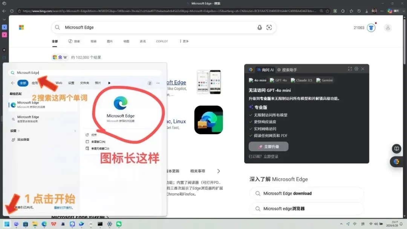Open WeChat from the taskbar
This screenshot has width=407, height=229.
click(119, 224)
